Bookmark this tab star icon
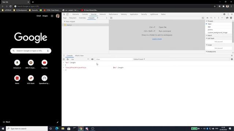Screen dimensions: 234x131 pyautogui.click(x=215, y=7)
